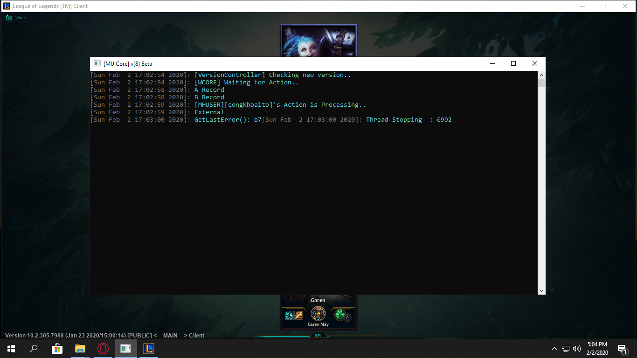Viewport: 637px width, 358px height.
Task: Click the console scrollbar thumb
Action: pyautogui.click(x=541, y=83)
